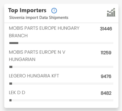122x111 pixels.
Task: Click the 31446 shipment count
Action: pyautogui.click(x=106, y=29)
